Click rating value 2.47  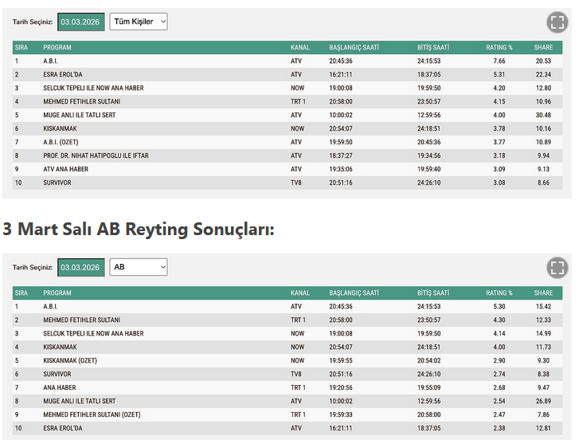[499, 414]
